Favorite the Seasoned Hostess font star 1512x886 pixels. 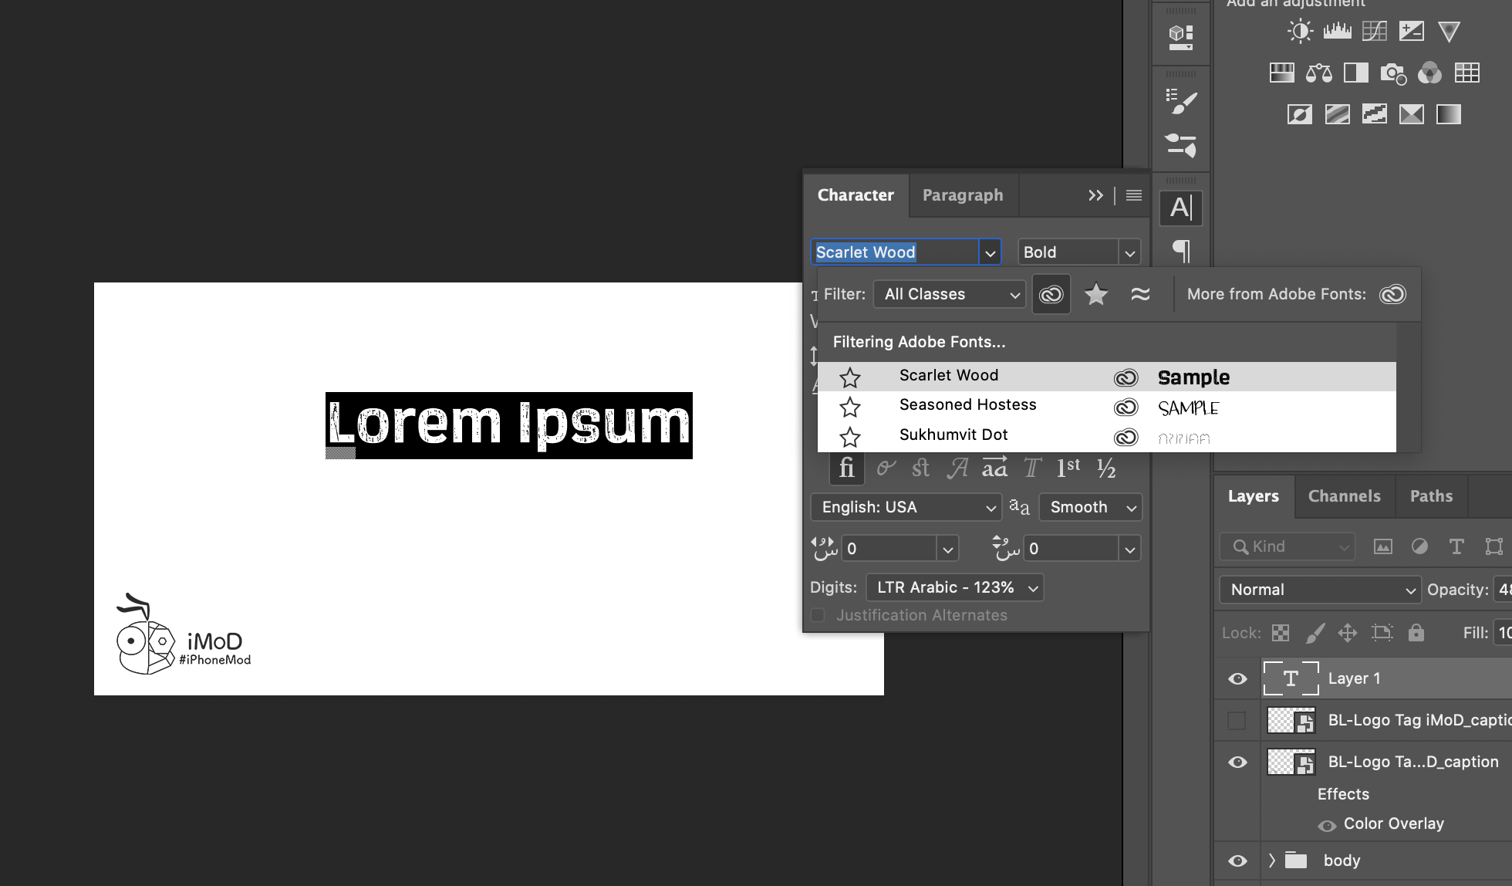click(849, 407)
